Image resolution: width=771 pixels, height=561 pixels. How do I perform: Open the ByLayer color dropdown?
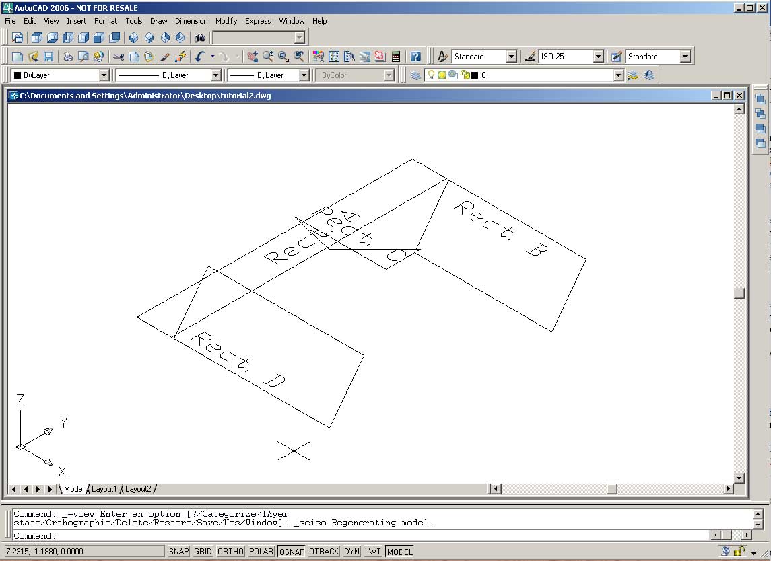click(x=104, y=75)
